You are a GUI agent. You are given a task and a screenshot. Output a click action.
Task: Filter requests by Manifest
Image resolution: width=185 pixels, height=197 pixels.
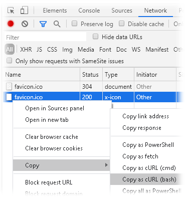click(x=157, y=50)
